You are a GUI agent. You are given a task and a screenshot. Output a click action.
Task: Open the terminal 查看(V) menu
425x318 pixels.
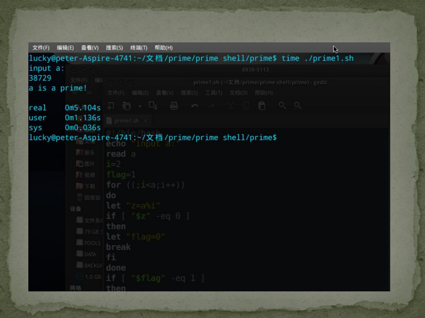90,48
